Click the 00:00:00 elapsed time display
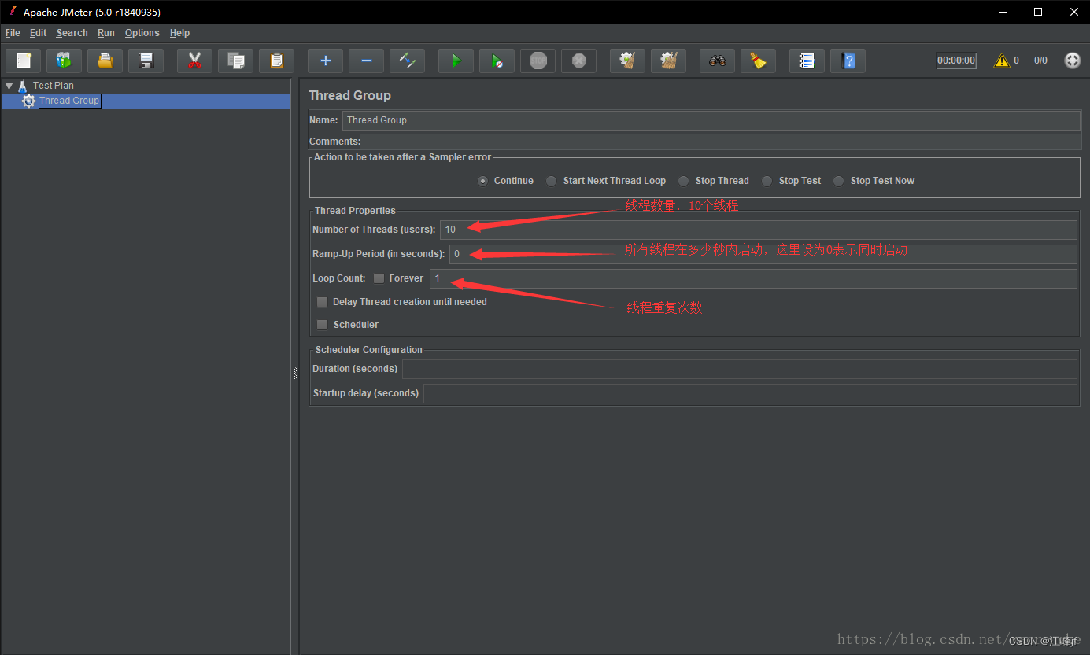 (x=956, y=61)
